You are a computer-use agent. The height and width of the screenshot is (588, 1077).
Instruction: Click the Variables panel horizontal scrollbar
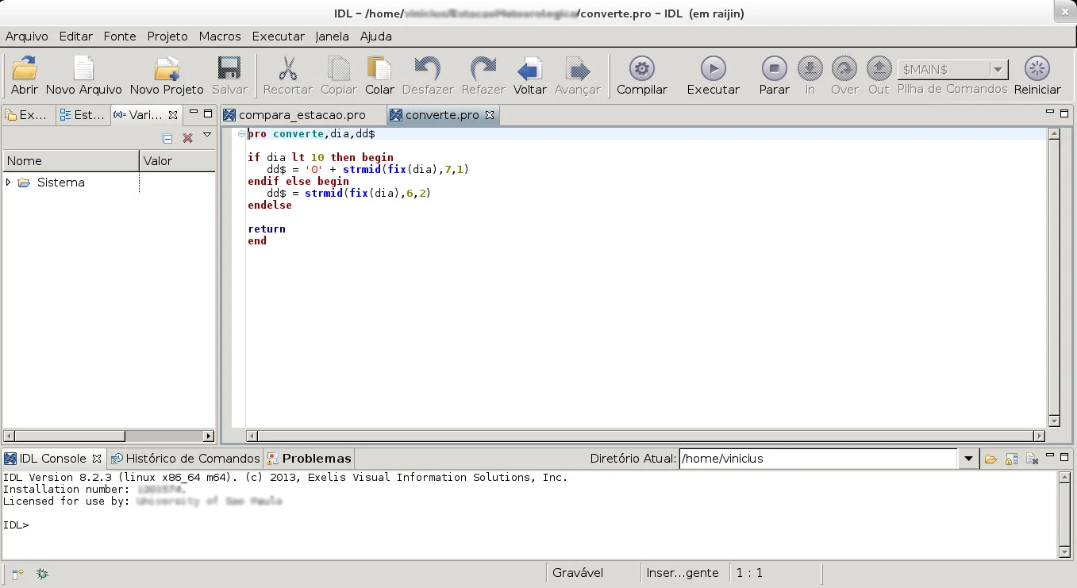point(109,436)
